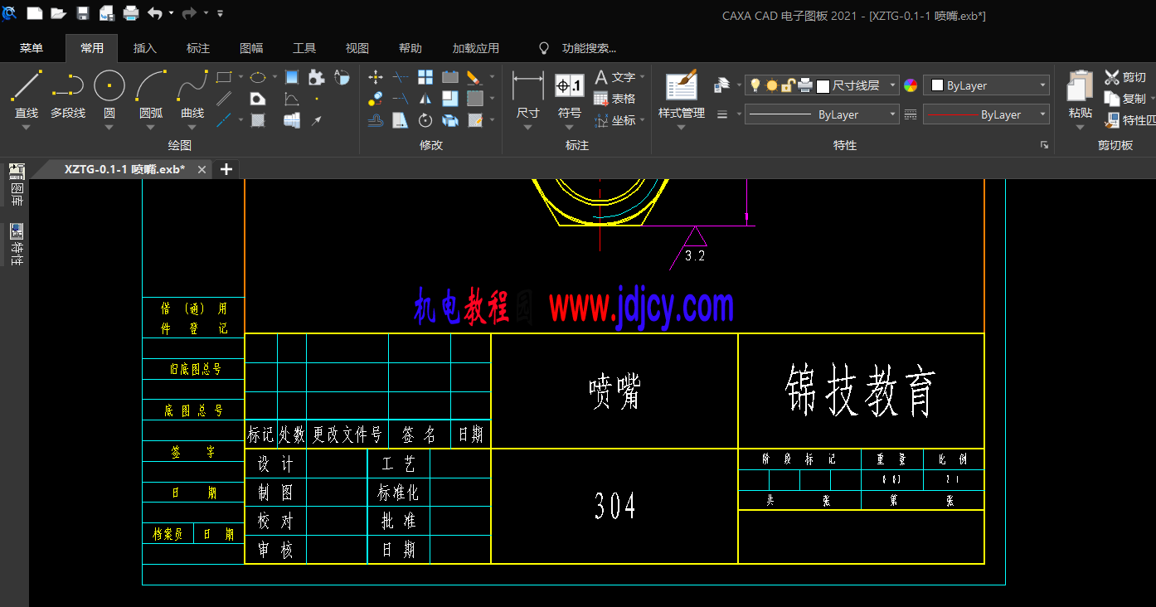1156x607 pixels.
Task: Activate the array (grid) modify tool
Action: click(425, 77)
